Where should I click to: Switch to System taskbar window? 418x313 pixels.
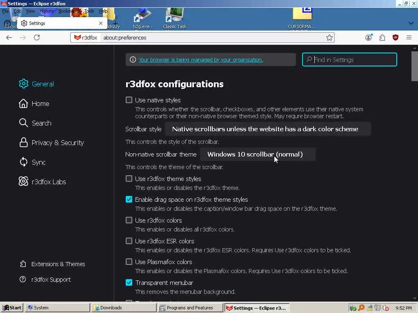pyautogui.click(x=57, y=308)
